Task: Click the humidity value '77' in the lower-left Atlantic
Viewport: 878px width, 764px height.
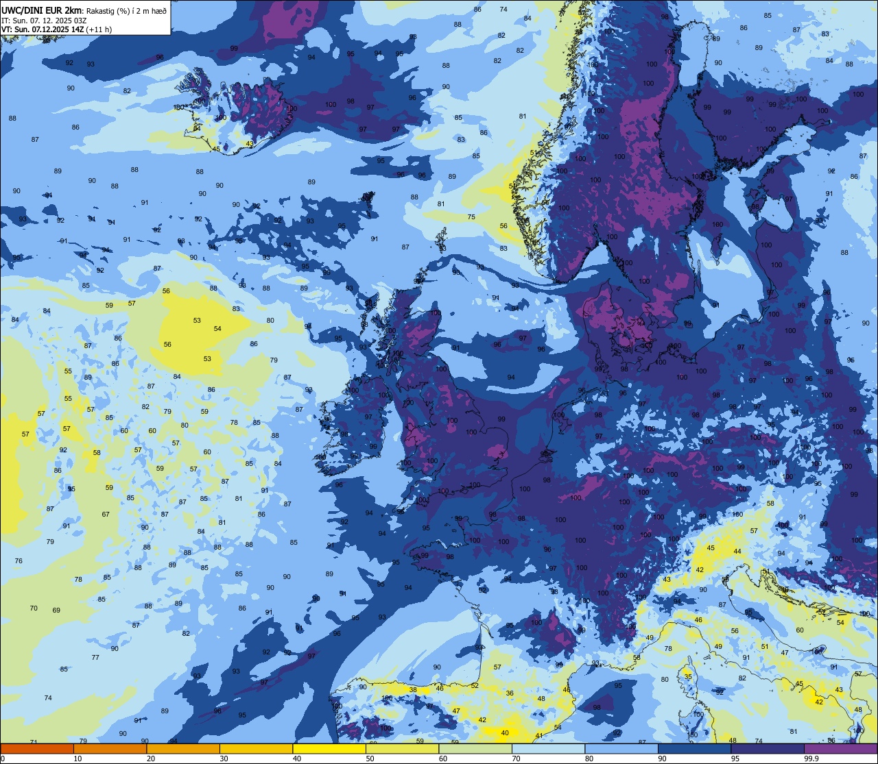Action: coord(95,658)
